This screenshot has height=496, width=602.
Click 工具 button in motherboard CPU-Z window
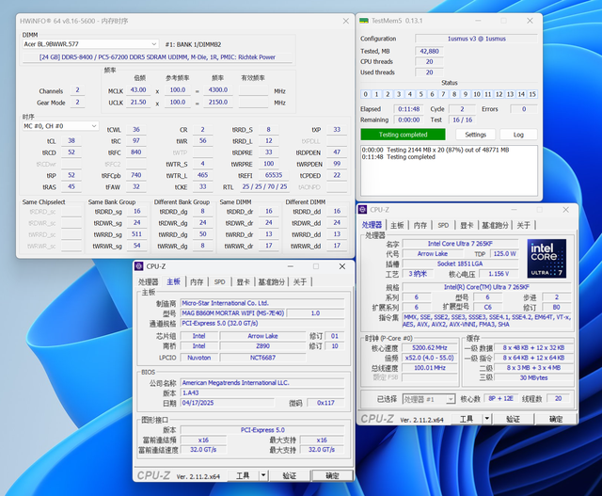[243, 475]
